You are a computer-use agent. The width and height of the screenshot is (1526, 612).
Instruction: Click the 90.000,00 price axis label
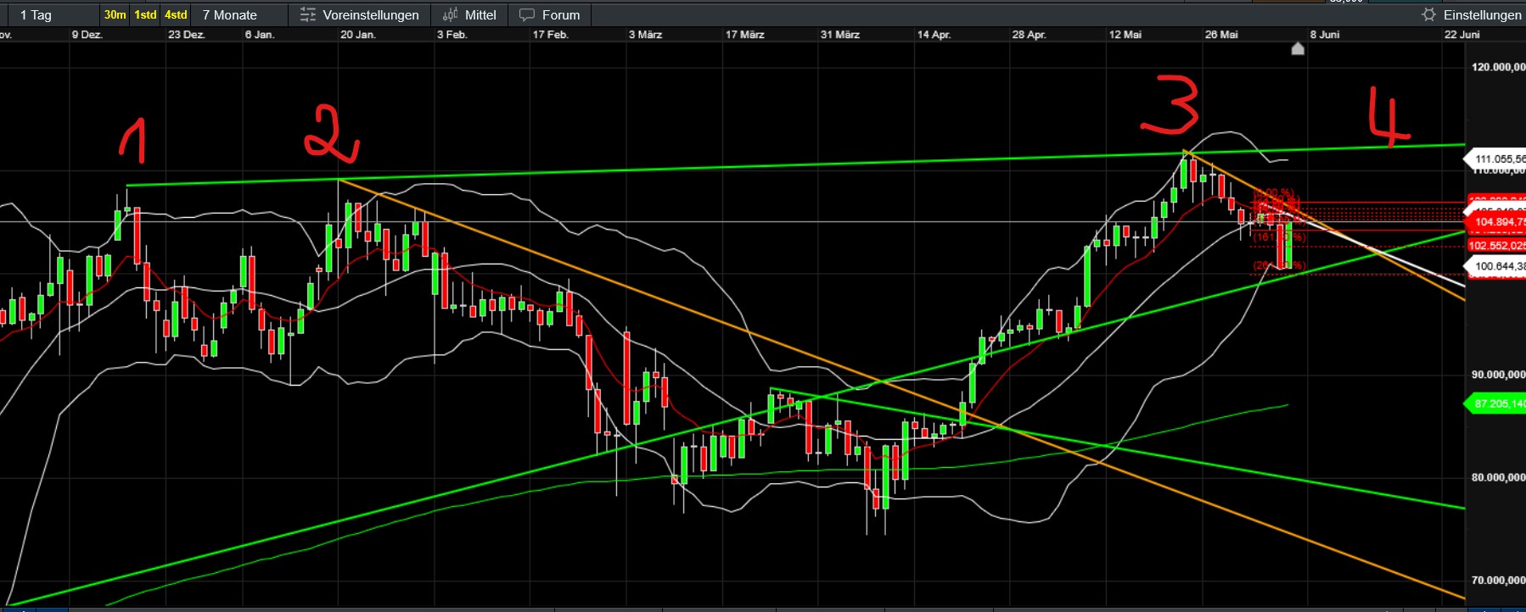1498,375
